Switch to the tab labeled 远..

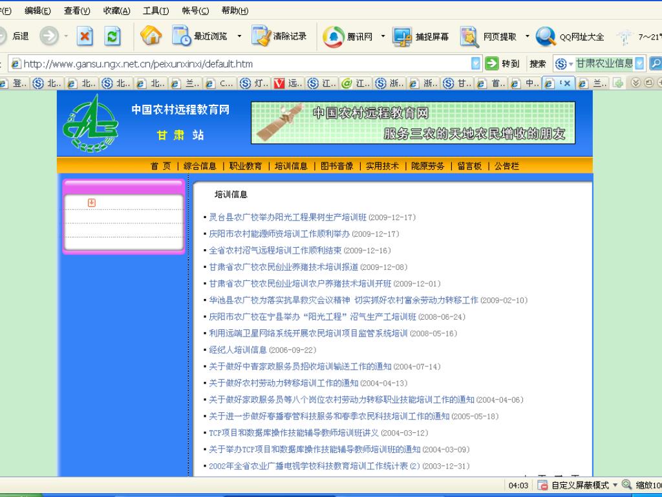[288, 83]
